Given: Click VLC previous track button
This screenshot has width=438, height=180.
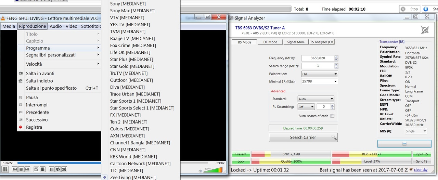Looking at the screenshot, I should [15, 169].
